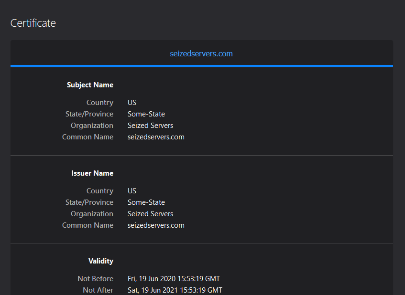405x295 pixels.
Task: Click the Not Before label
Action: (95, 279)
